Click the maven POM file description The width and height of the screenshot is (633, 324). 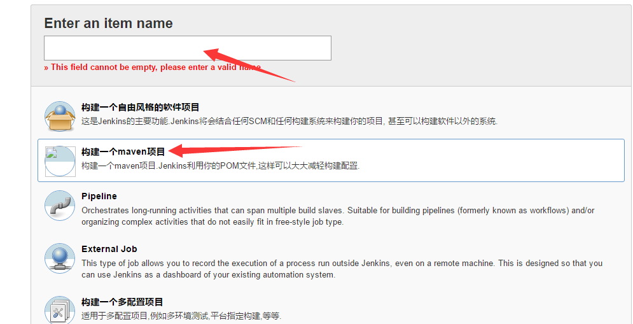point(220,166)
